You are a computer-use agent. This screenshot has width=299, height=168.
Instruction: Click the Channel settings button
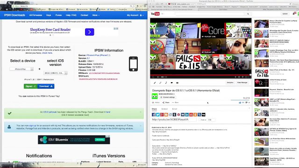pyautogui.click(x=168, y=97)
